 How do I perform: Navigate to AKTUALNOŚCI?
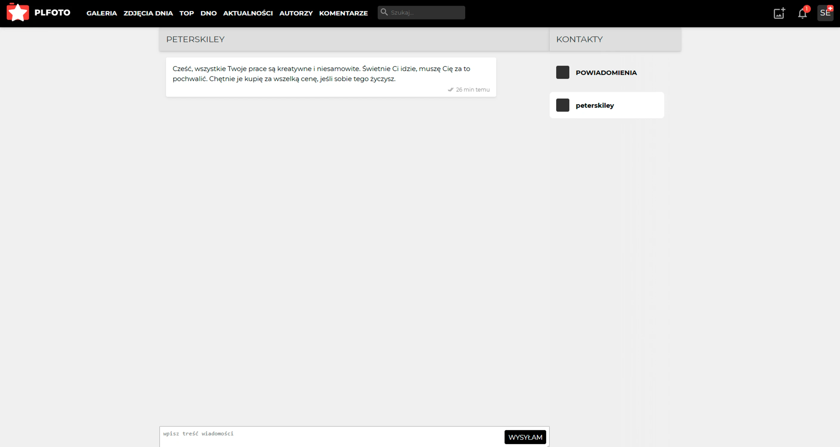(x=248, y=13)
